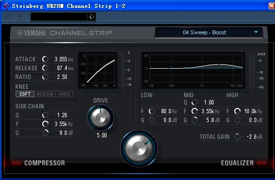
Task: Click the MID frequency value 3.55k Hz
Action: [211, 111]
